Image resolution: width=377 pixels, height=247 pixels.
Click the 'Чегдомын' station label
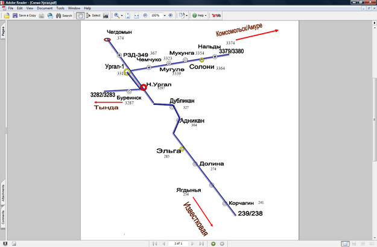tap(119, 32)
